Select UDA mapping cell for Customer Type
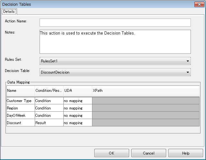Viewport: 206px width, 160px height. (78, 101)
